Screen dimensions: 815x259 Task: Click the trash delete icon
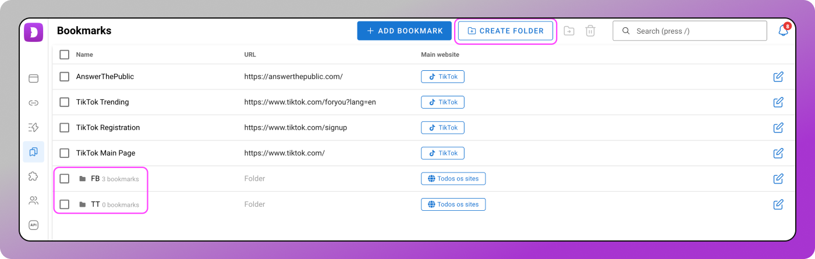click(590, 31)
